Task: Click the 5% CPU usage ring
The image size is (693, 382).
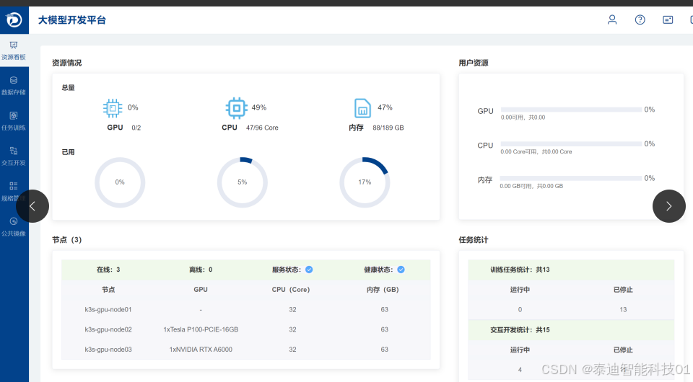Action: click(243, 182)
